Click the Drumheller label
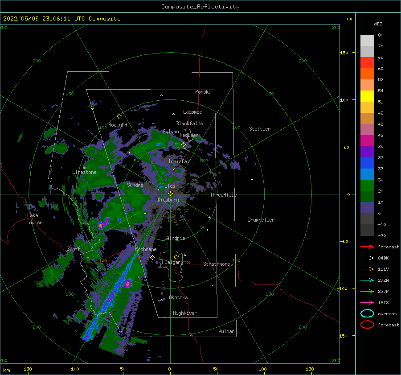The height and width of the screenshot is (375, 401). pos(261,220)
